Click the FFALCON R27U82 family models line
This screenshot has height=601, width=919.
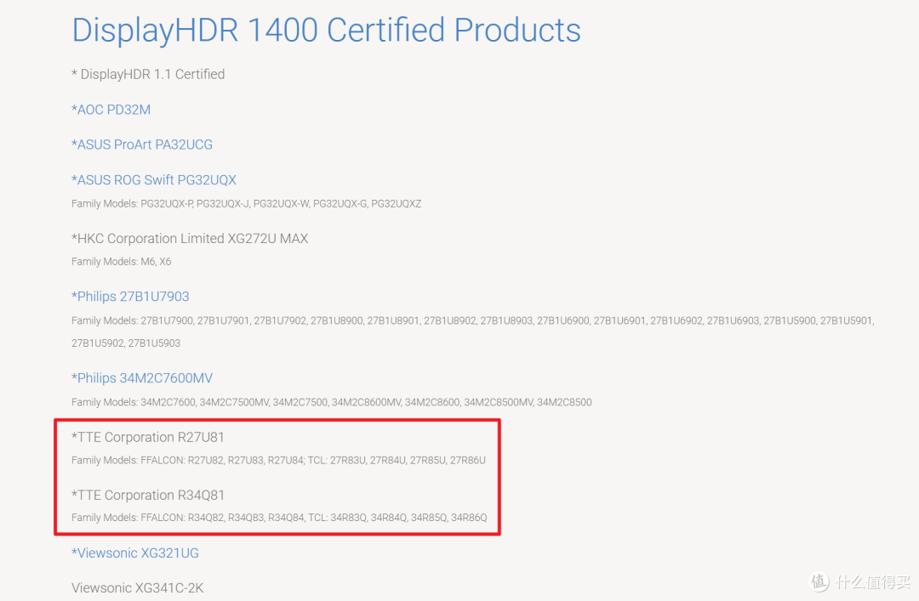tap(278, 460)
